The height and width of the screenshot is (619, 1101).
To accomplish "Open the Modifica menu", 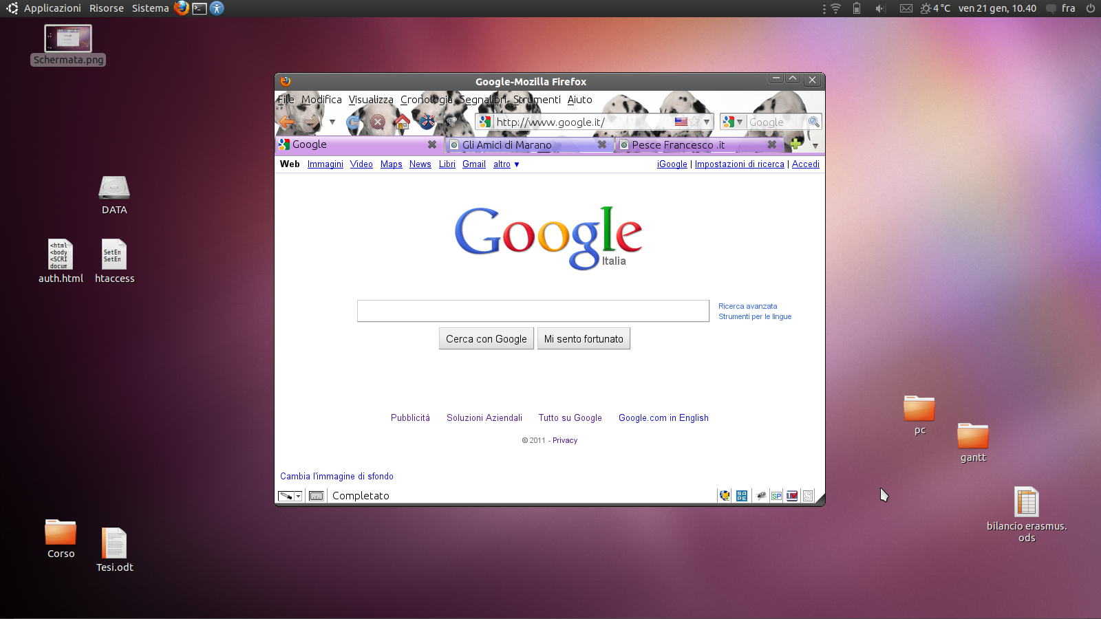I will click(321, 100).
